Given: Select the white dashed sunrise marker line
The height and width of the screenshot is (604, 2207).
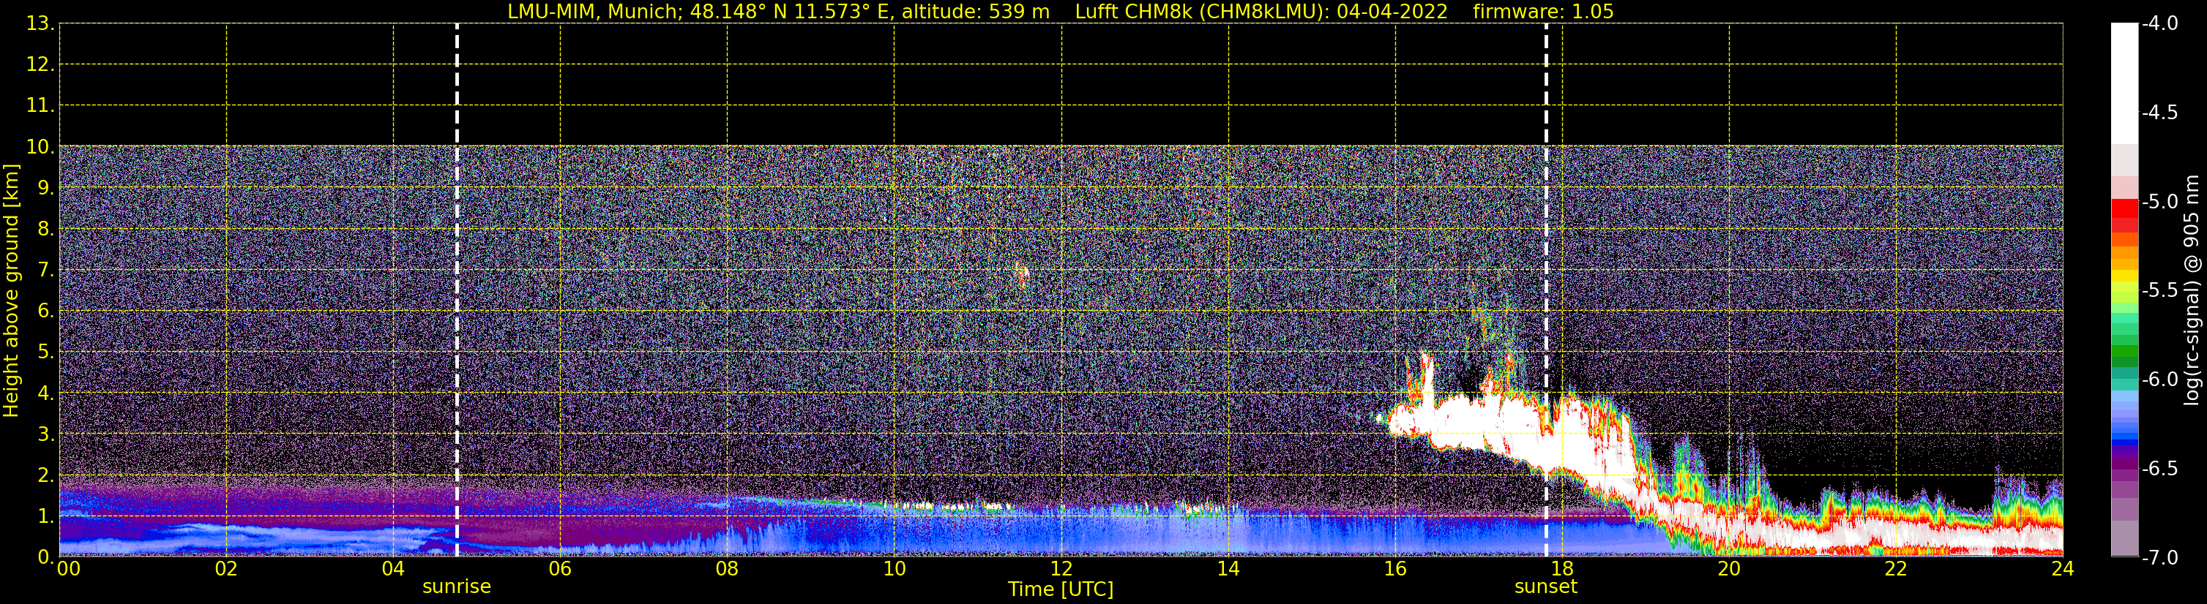Looking at the screenshot, I should 457,290.
